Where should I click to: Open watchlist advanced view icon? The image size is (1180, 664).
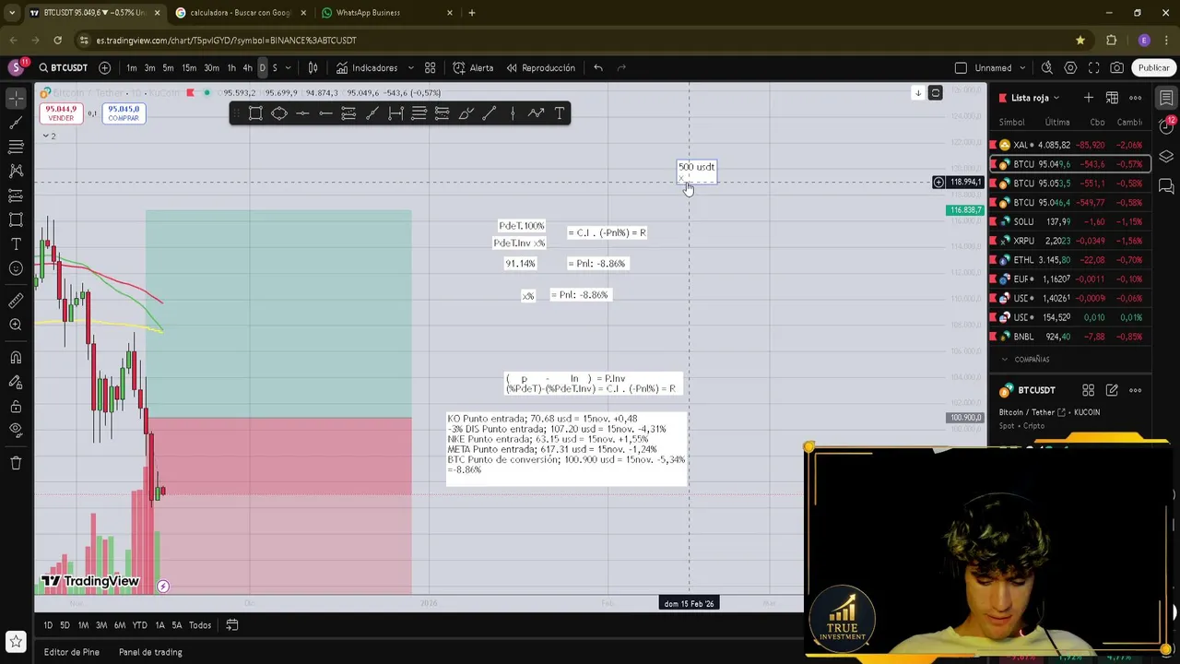(x=1112, y=98)
